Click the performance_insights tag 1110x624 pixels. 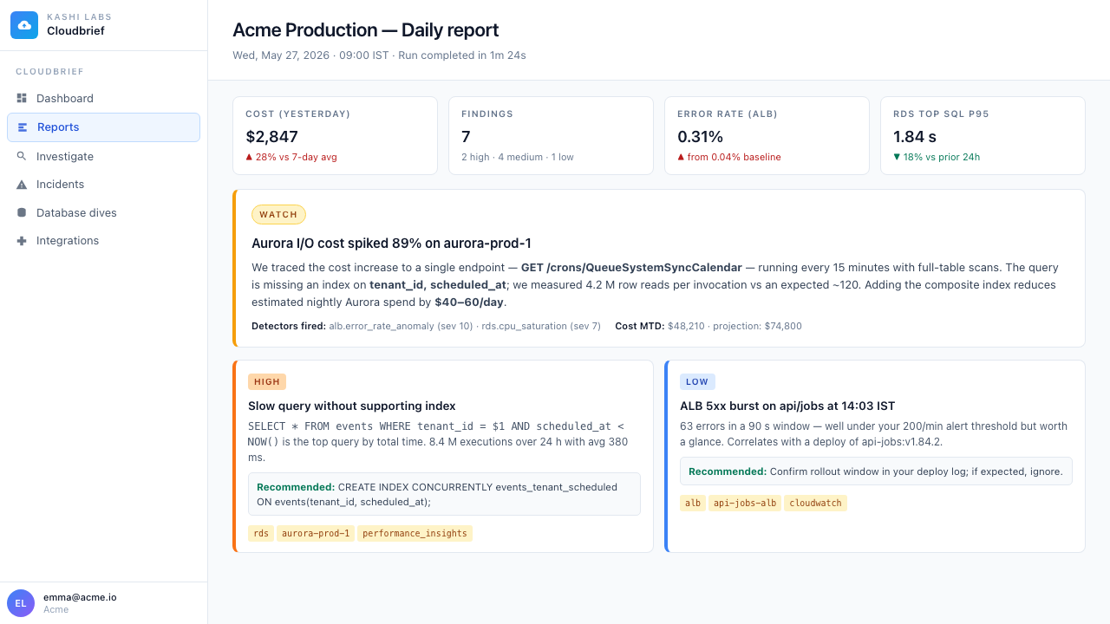pyautogui.click(x=415, y=533)
